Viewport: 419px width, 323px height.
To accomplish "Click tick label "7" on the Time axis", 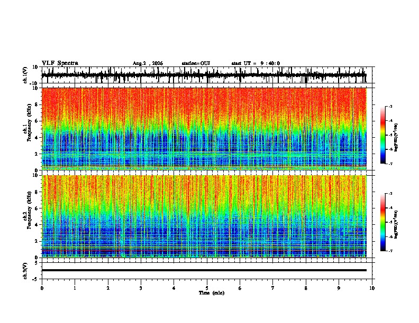I will coord(273,288).
